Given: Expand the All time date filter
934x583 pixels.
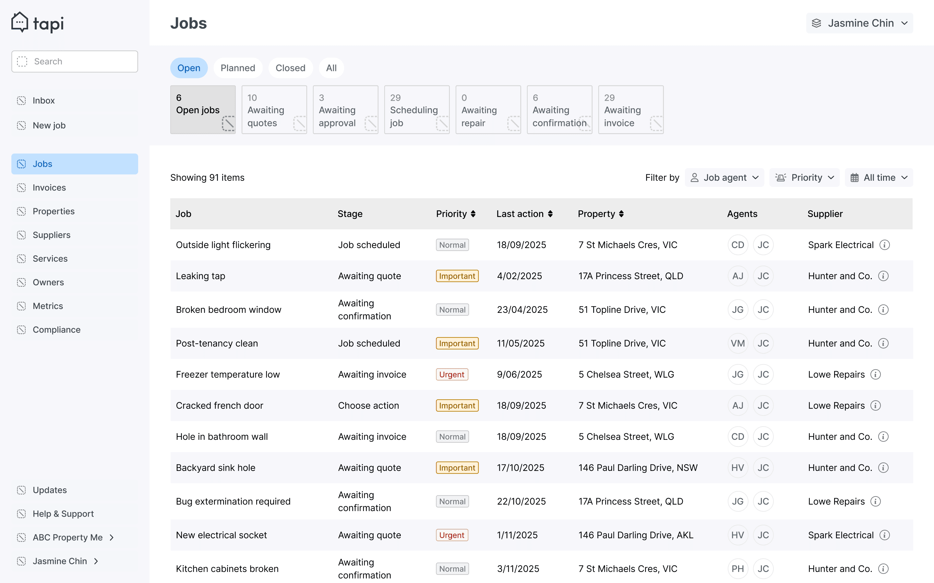Looking at the screenshot, I should coord(879,178).
